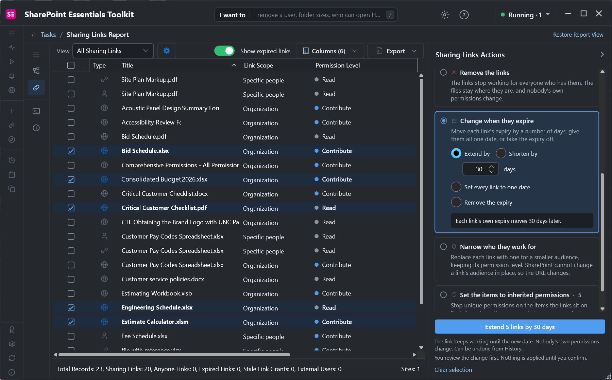Image resolution: width=612 pixels, height=380 pixels.
Task: Open the activity pulse icon in left rail
Action: [12, 47]
